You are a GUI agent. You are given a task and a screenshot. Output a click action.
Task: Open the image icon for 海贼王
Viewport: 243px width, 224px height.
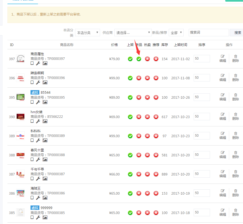coord(45,198)
